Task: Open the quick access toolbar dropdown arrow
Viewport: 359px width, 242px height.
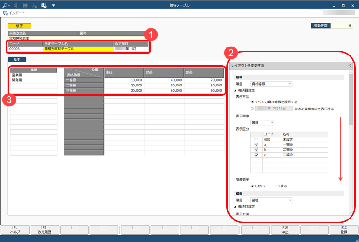Action: point(53,5)
